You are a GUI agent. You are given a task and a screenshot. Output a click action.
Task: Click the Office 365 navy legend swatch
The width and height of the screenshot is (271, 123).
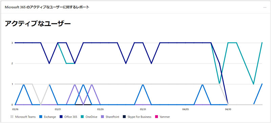pos(61,117)
